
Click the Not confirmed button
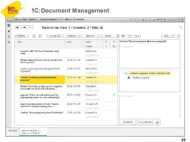point(145,122)
